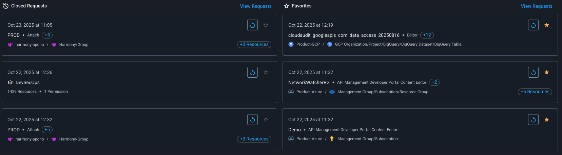Click re-request icon on Oct 23 11:05 request

[x=252, y=25]
